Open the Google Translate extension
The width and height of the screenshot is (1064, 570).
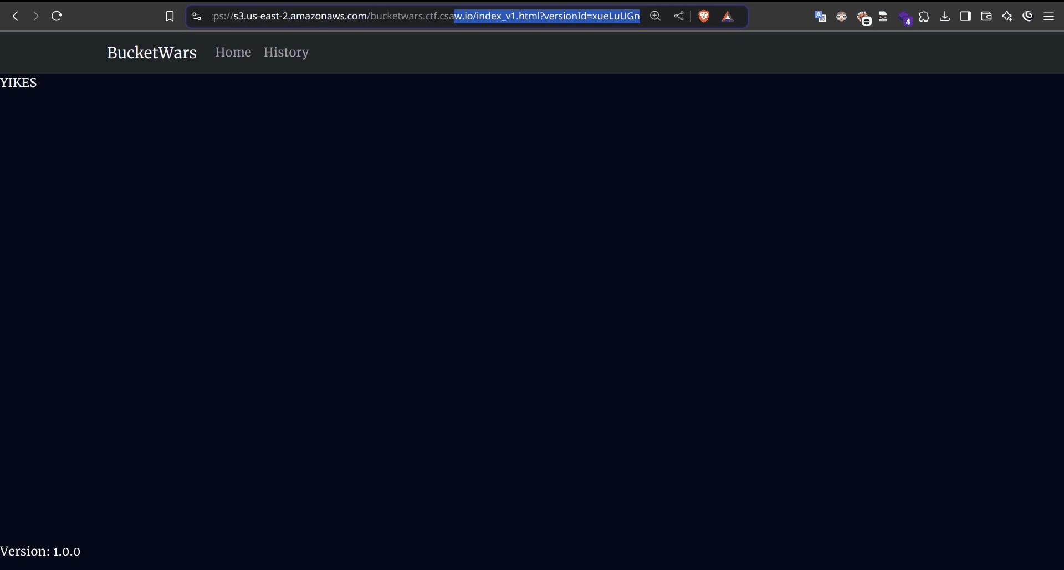click(x=820, y=17)
